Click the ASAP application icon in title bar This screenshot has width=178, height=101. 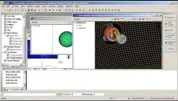click(2, 3)
